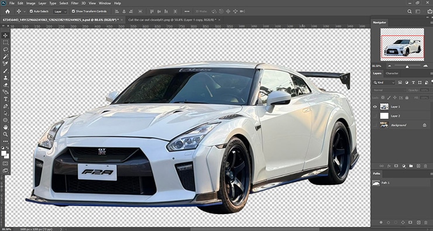This screenshot has width=433, height=231.
Task: Toggle lock image pixels brush icon
Action: 389,98
